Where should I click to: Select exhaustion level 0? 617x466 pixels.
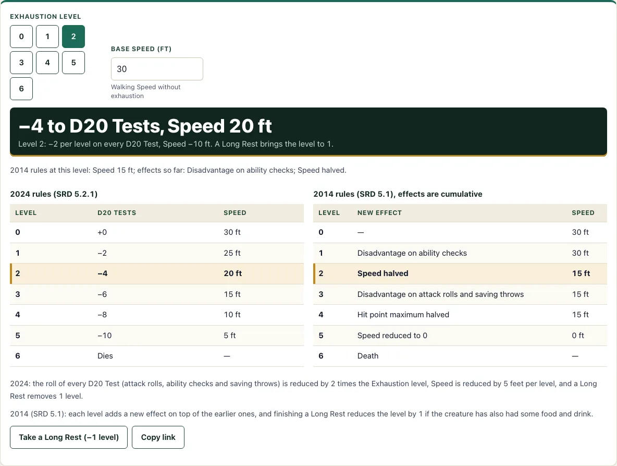pyautogui.click(x=21, y=37)
